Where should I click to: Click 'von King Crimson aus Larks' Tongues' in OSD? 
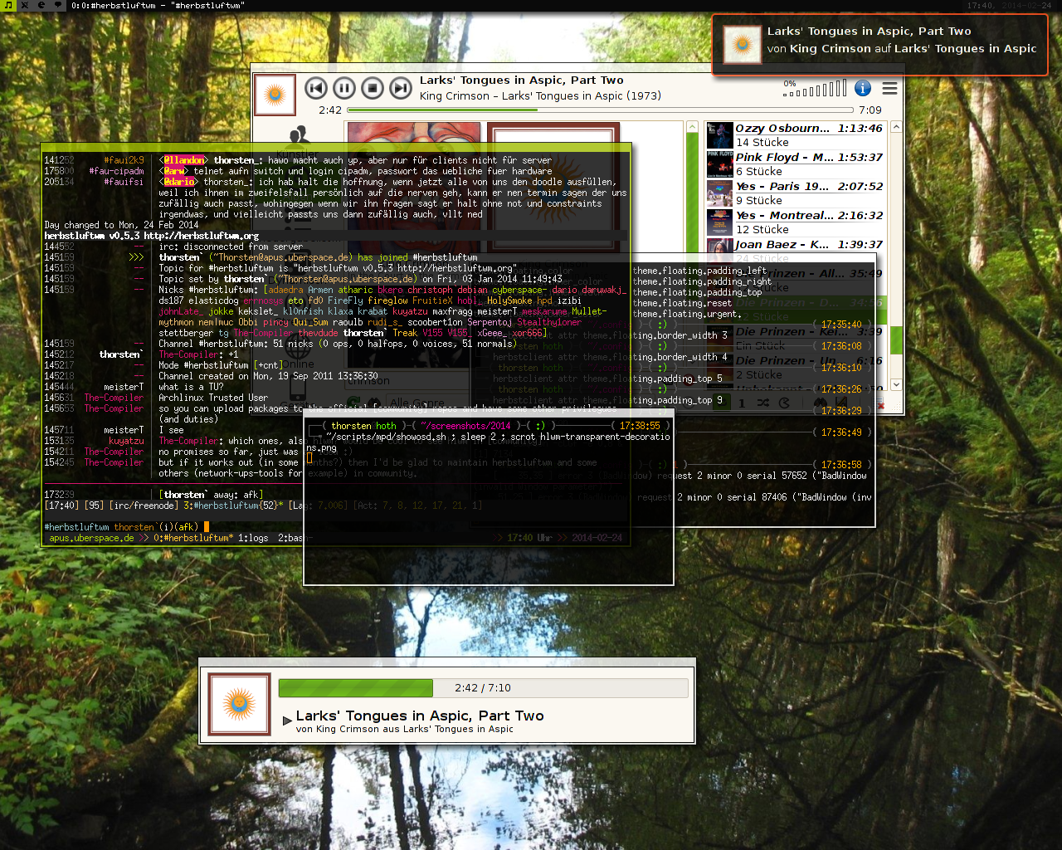(x=405, y=730)
